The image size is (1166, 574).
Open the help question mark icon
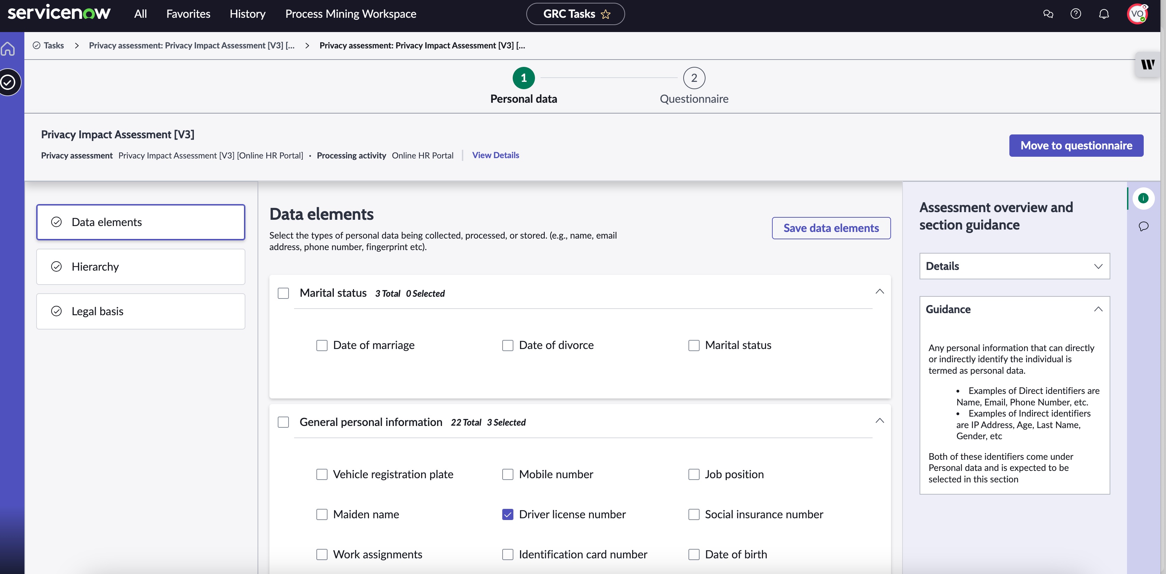(x=1076, y=14)
